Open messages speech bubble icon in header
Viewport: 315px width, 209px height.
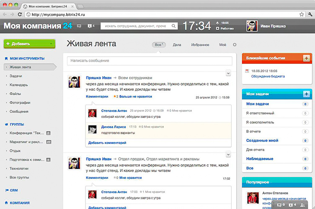(79, 26)
